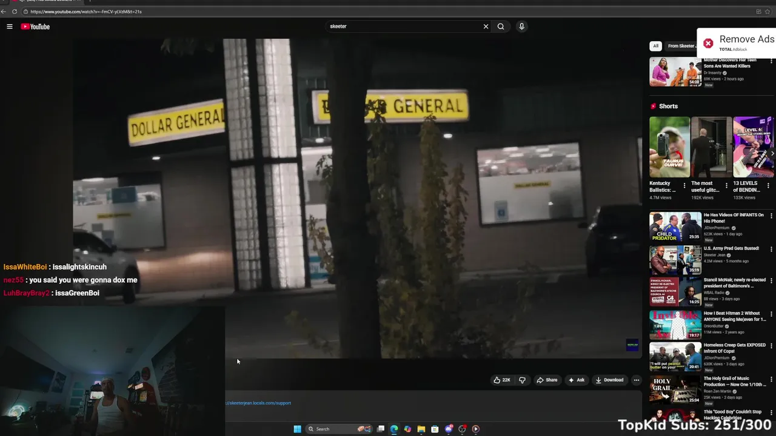776x436 pixels.
Task: Go back with the browser arrow
Action: [x=4, y=12]
